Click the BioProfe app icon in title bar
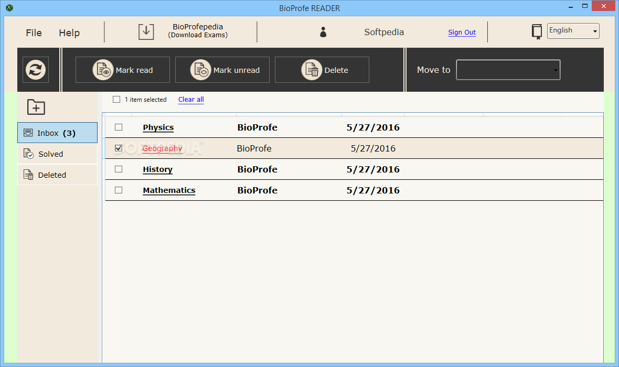Image resolution: width=619 pixels, height=367 pixels. 9,7
